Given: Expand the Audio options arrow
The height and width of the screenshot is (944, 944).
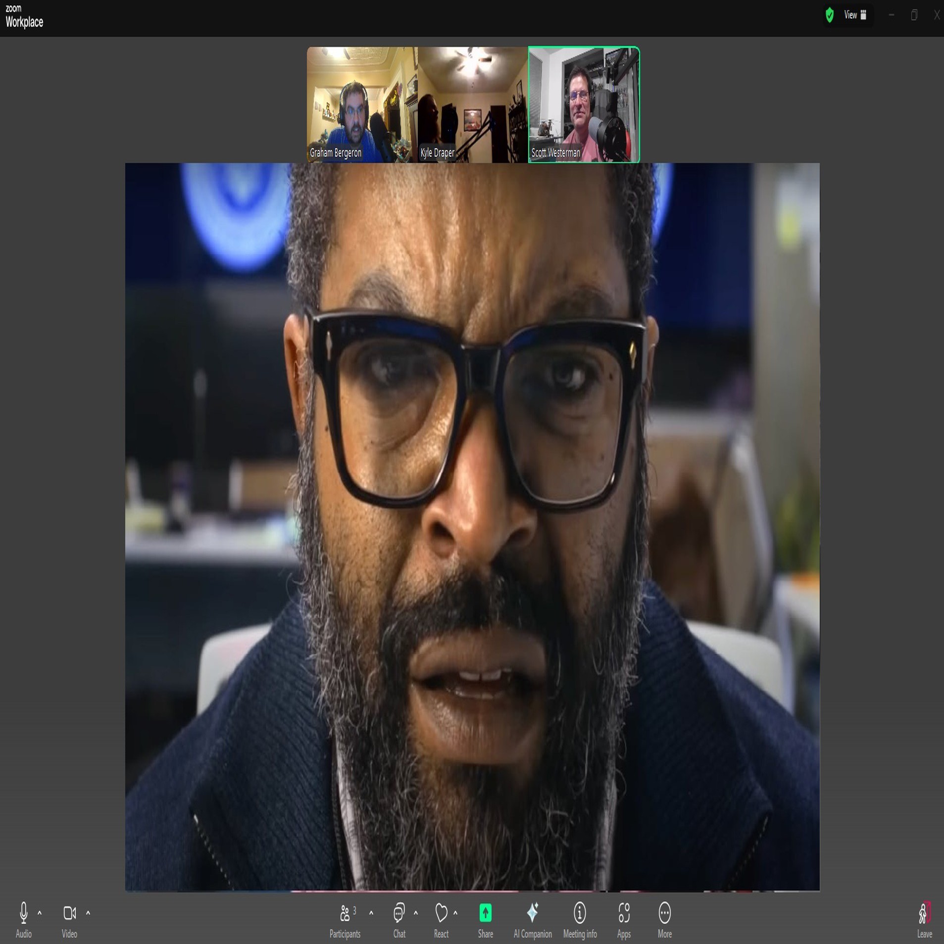Looking at the screenshot, I should (40, 913).
